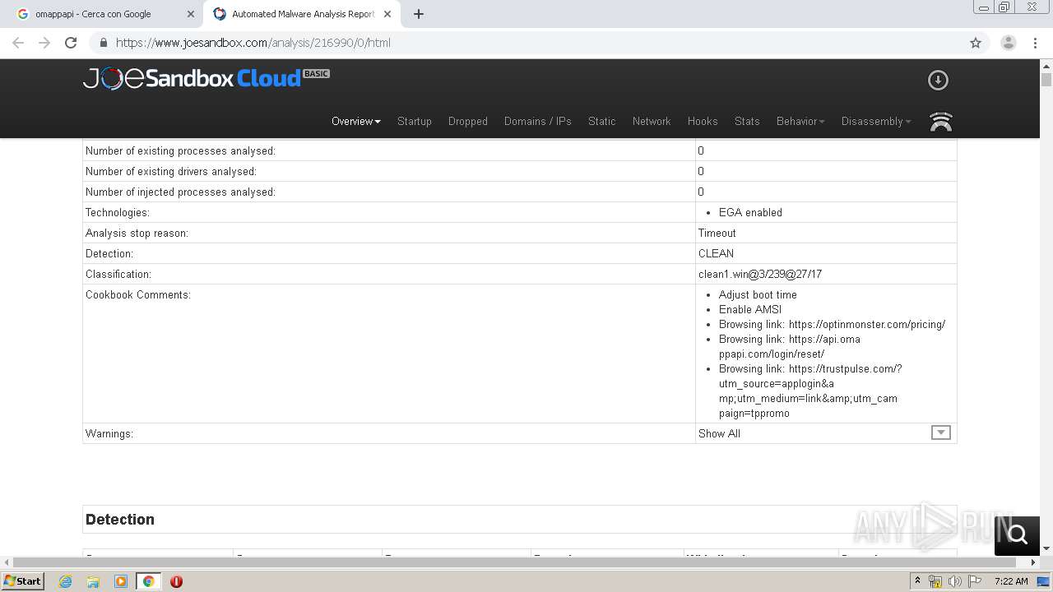
Task: Go to the Domains / IPs section
Action: [x=538, y=121]
